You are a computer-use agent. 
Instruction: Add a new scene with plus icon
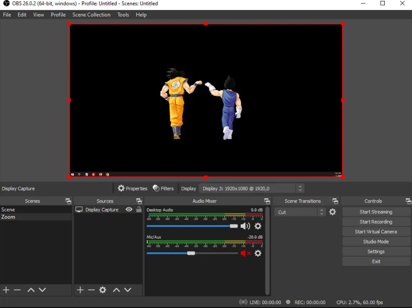(x=6, y=290)
